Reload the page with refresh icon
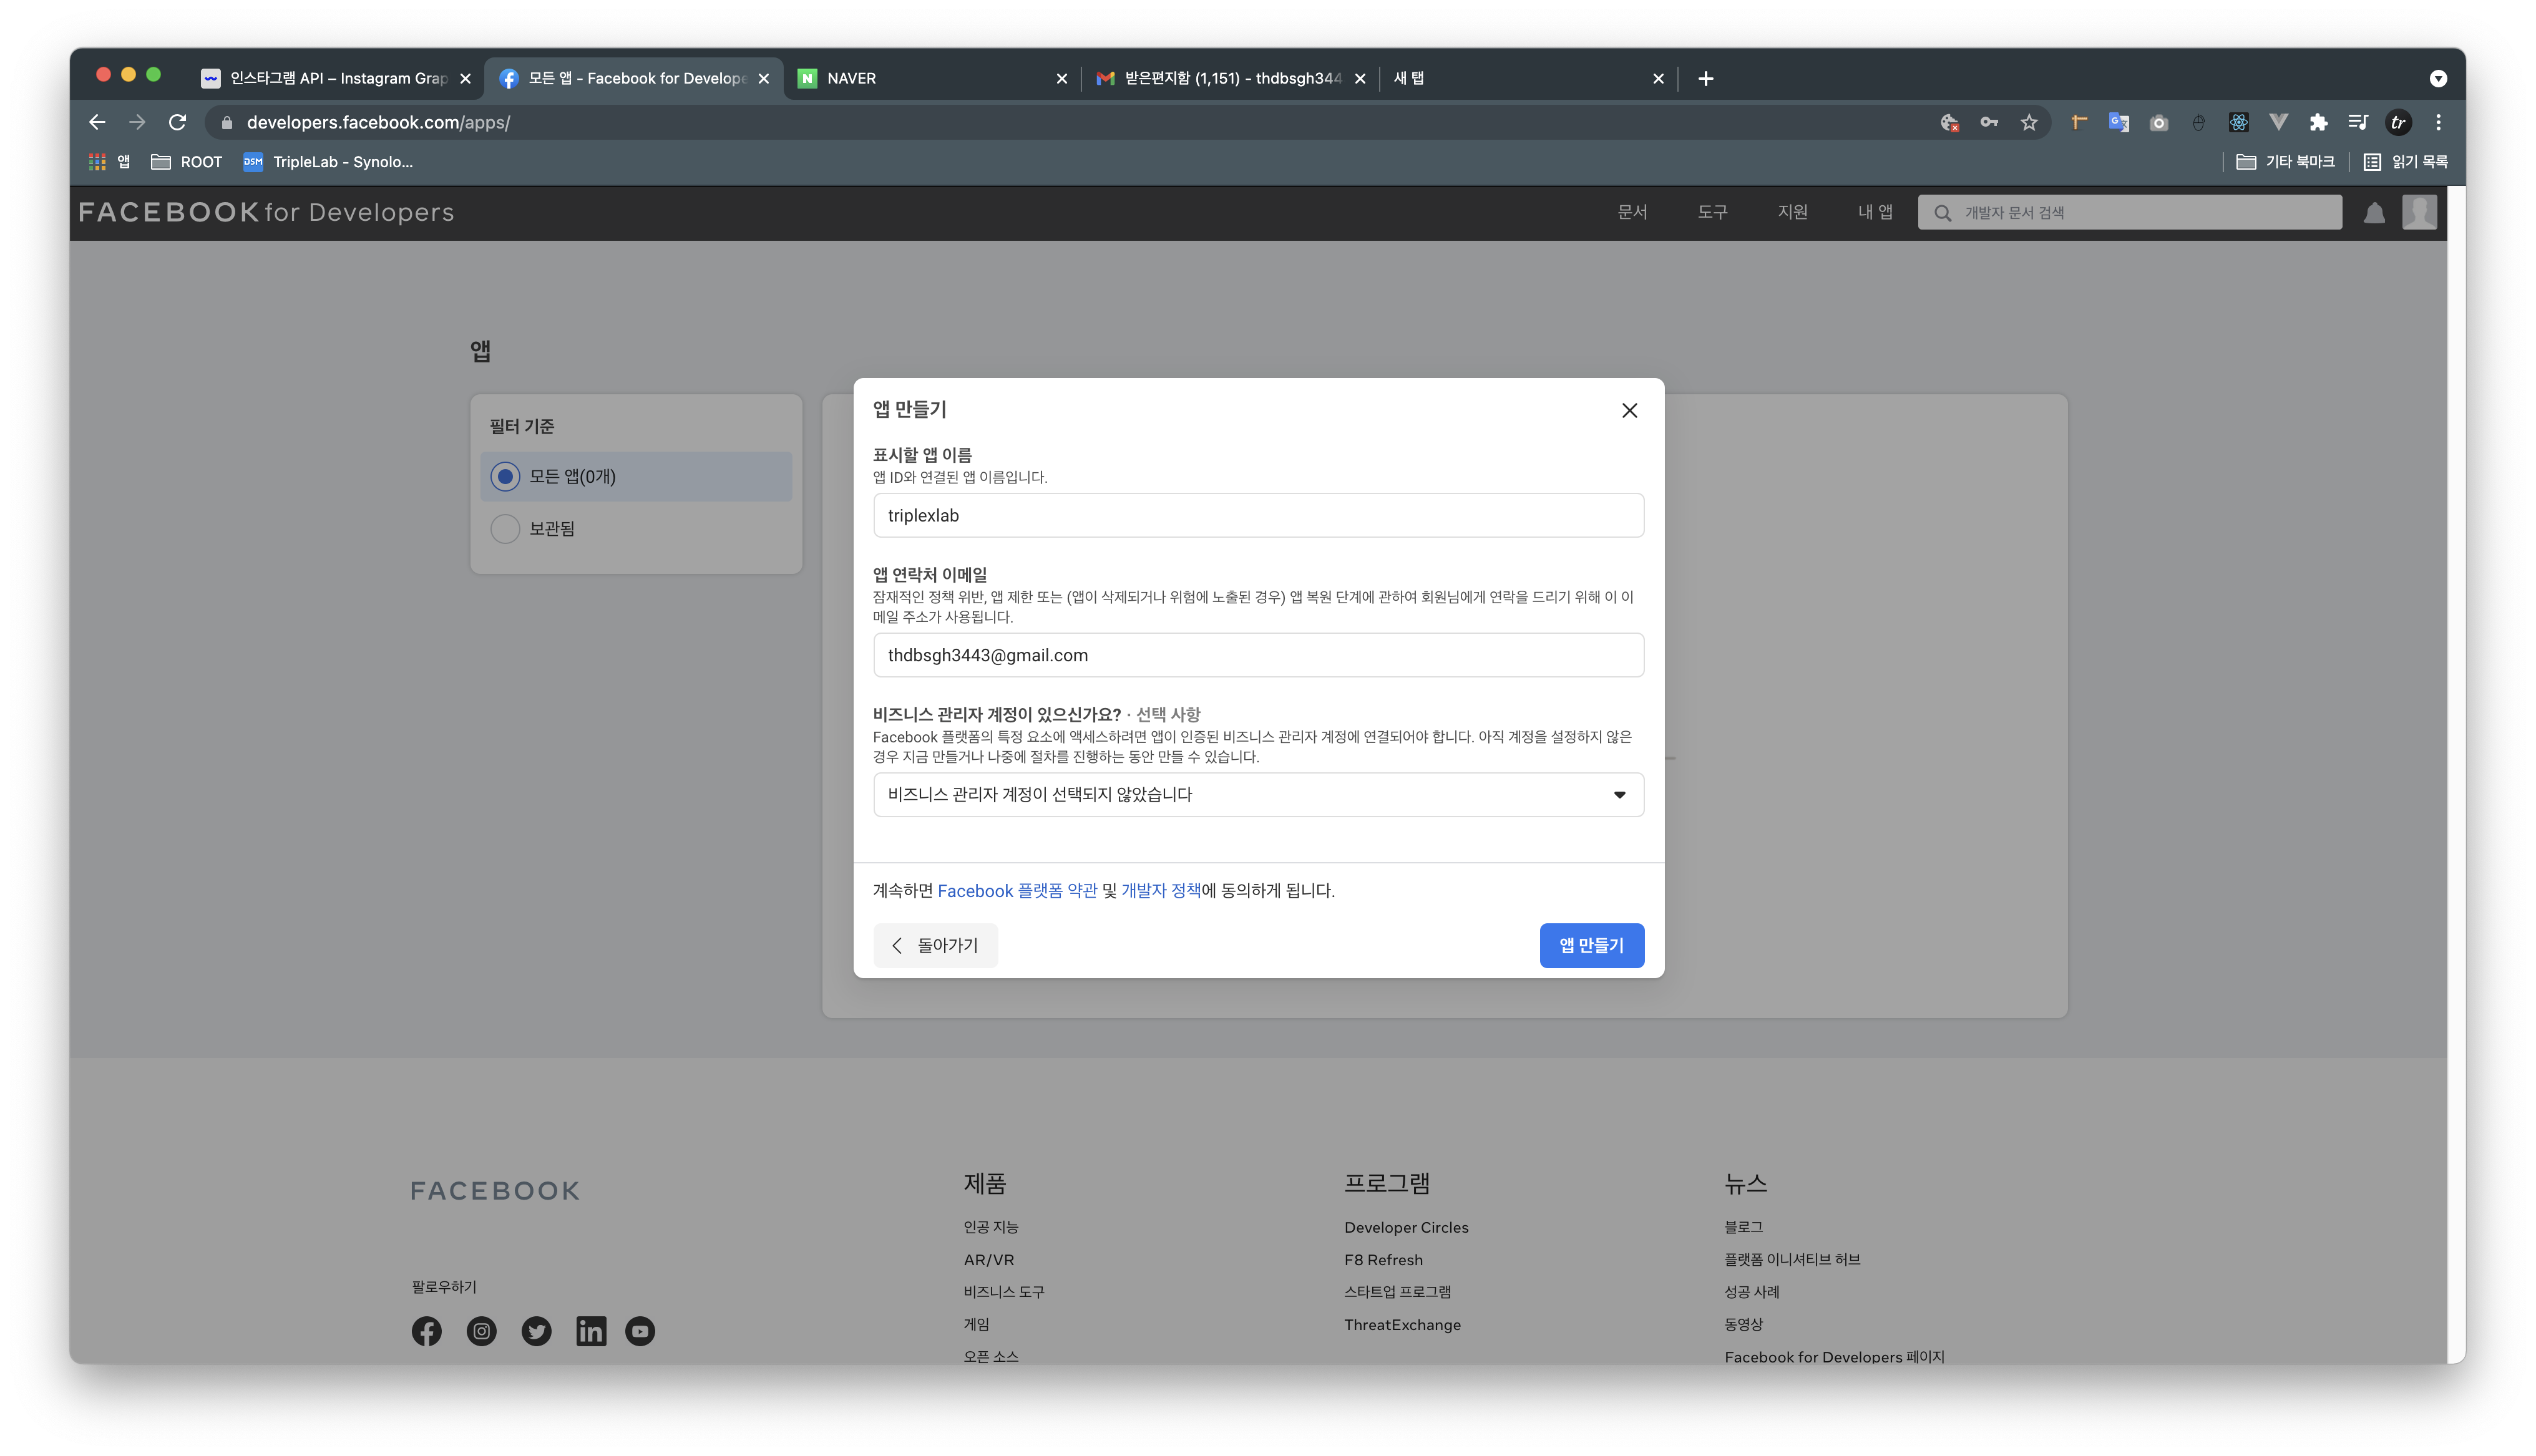This screenshot has height=1456, width=2536. click(x=178, y=122)
